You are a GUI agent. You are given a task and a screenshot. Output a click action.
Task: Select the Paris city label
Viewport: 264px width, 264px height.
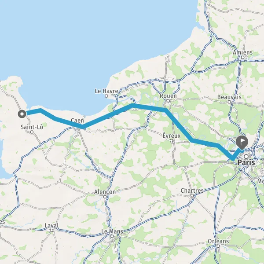[x=246, y=163]
